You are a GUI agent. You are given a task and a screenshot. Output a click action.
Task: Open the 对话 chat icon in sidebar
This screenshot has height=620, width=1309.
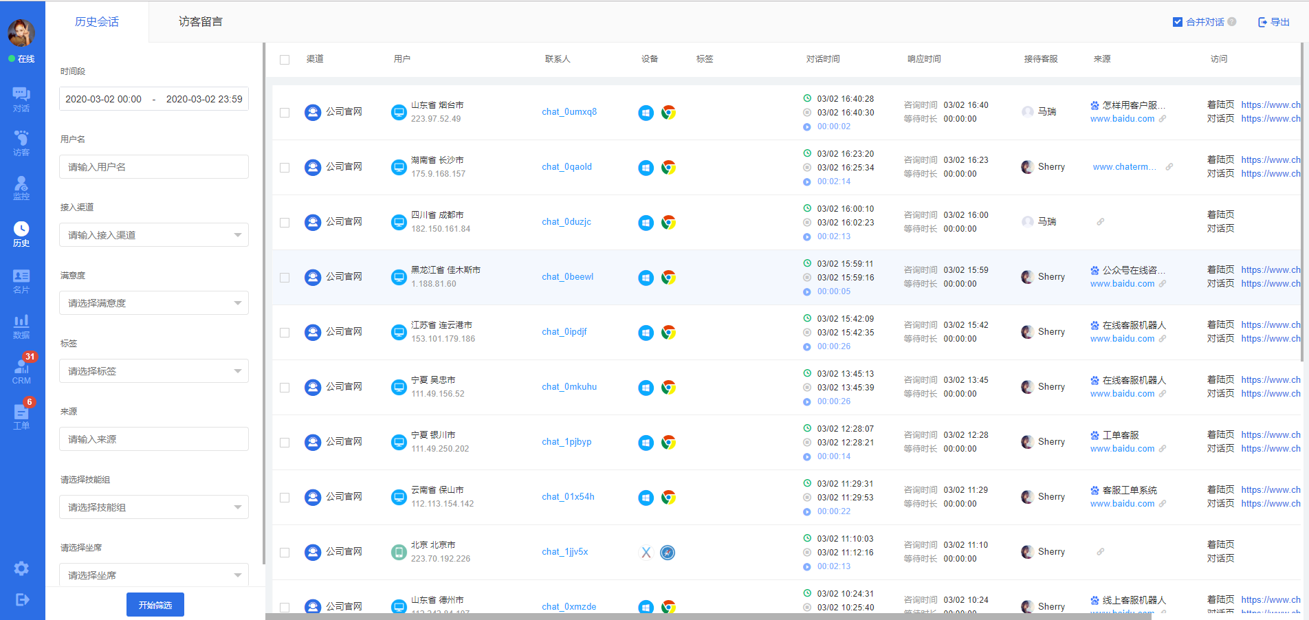[21, 99]
